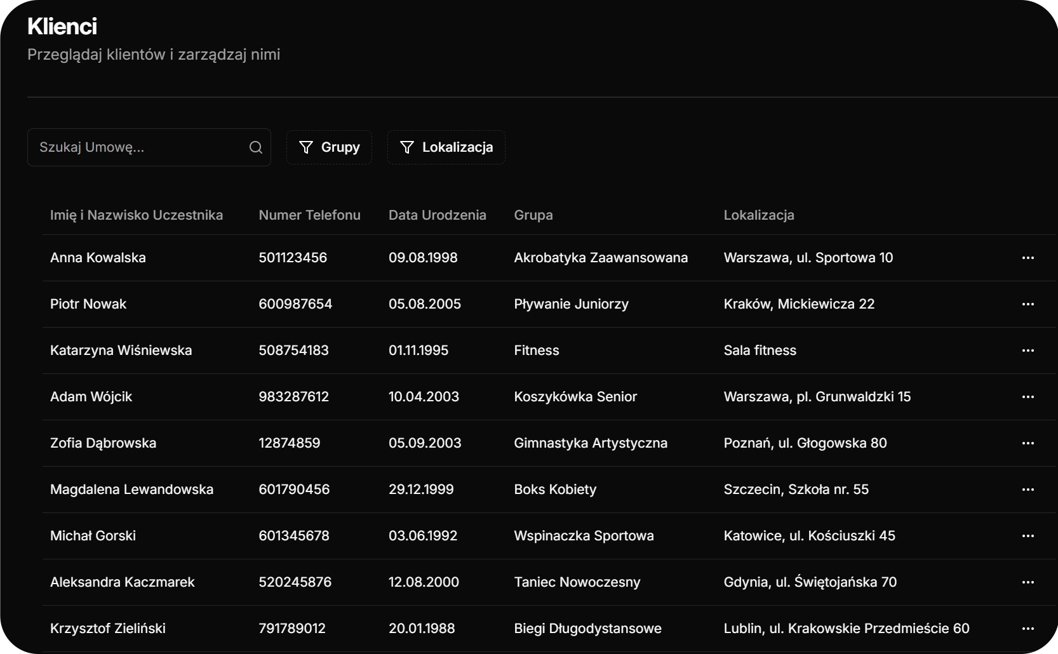
Task: Open options for Krzysztof Zieliński row
Action: (1028, 629)
